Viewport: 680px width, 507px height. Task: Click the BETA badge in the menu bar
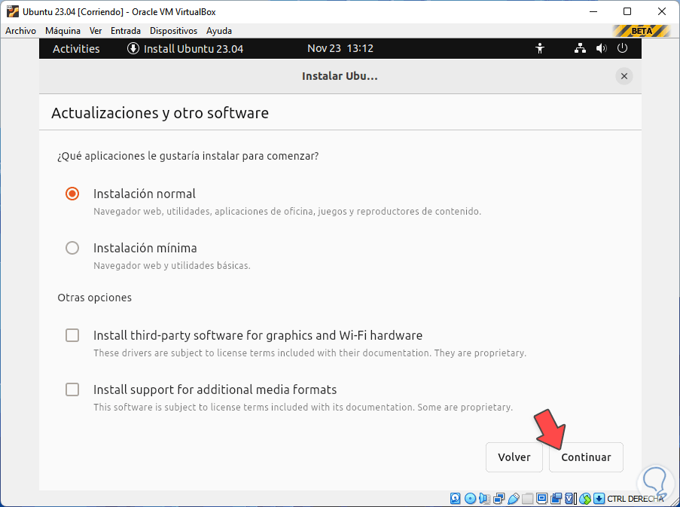click(642, 31)
